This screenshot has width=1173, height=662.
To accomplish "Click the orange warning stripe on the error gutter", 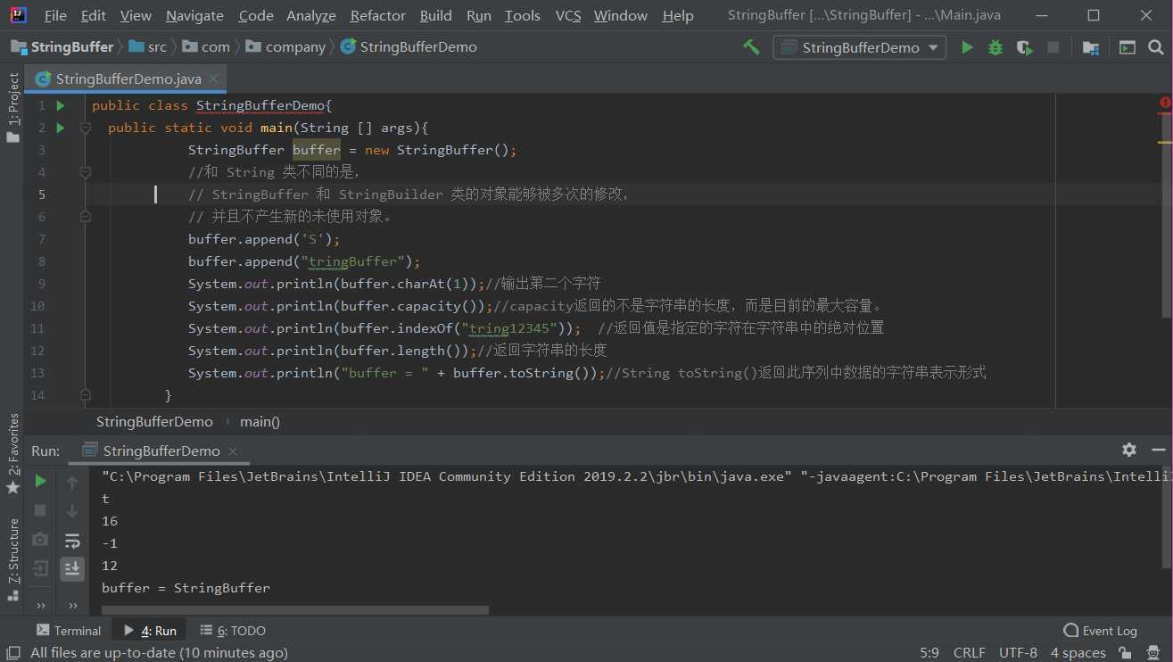I will click(x=1165, y=142).
